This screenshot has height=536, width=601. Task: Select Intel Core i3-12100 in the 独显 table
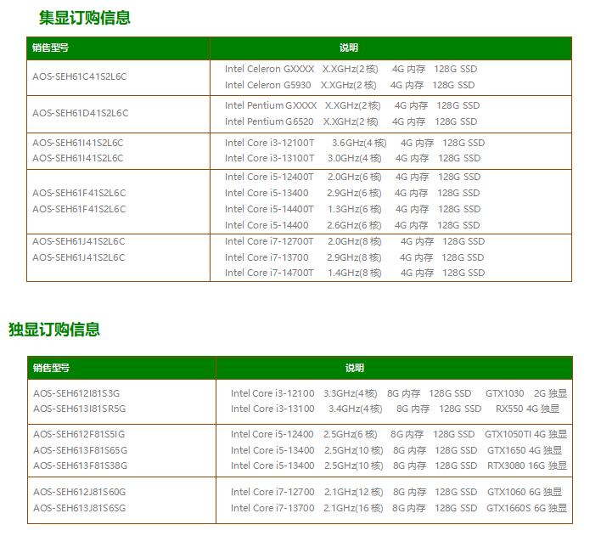point(272,393)
